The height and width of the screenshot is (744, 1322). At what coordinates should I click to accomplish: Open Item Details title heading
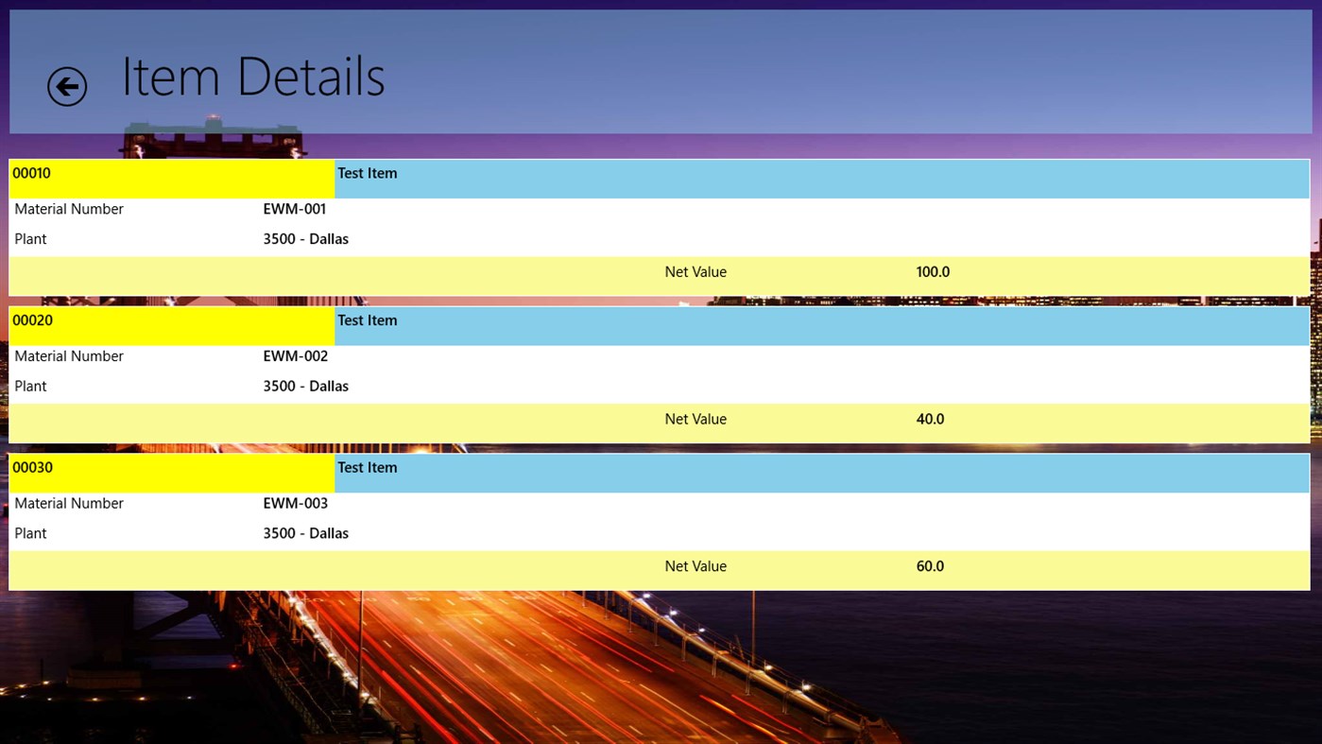coord(251,77)
